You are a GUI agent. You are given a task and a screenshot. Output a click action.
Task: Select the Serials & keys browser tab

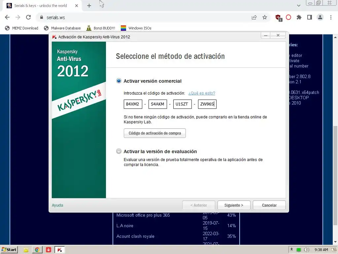click(42, 6)
